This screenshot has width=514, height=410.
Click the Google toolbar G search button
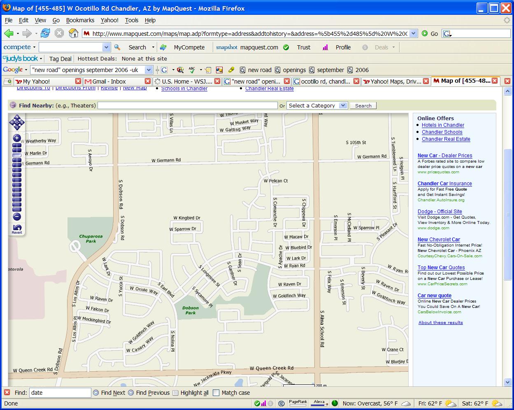pyautogui.click(x=164, y=70)
